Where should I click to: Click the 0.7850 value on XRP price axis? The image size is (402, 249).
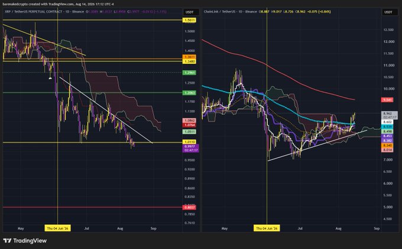pos(189,214)
